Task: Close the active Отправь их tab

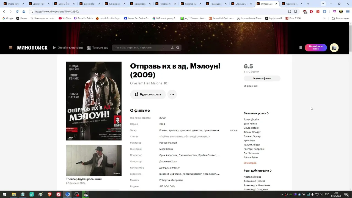Action: point(276,4)
